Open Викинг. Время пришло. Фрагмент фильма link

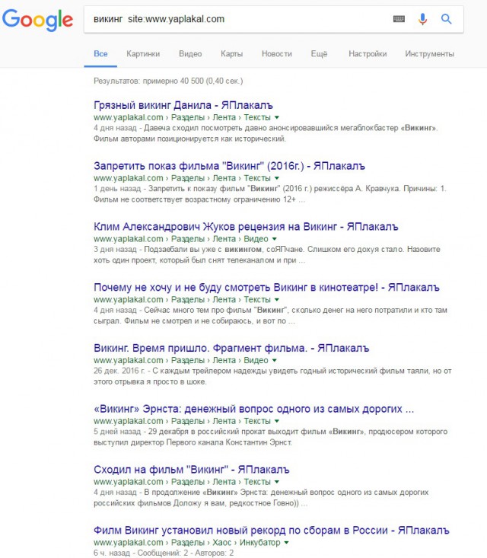pos(231,348)
